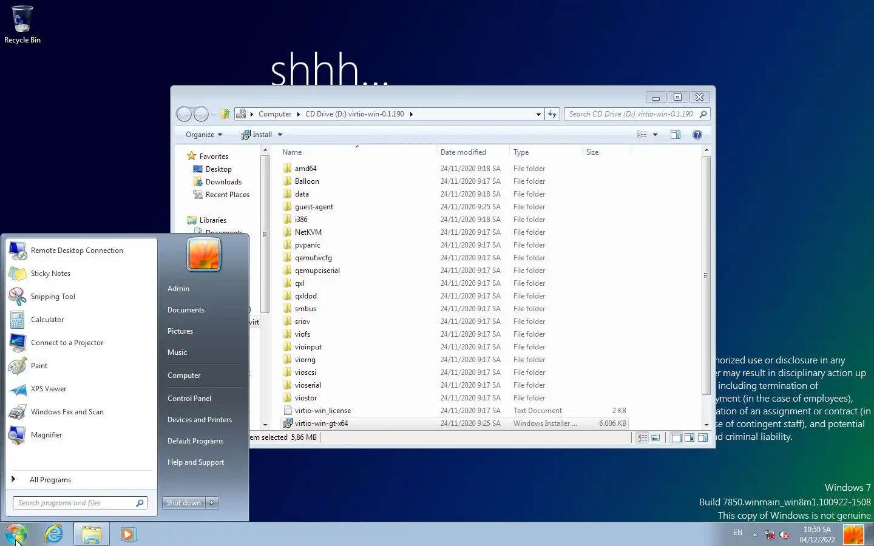Select Libraries in navigation pane

pyautogui.click(x=206, y=220)
